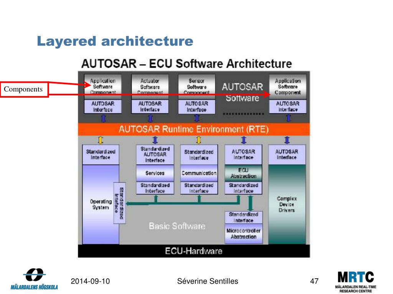Select the 'Layered architecture' slide title

(115, 41)
